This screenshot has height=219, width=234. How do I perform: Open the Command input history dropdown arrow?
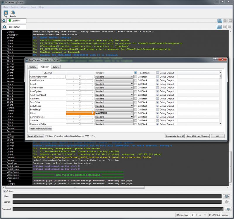(221, 209)
